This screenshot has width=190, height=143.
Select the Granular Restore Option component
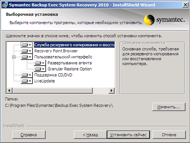click(x=70, y=69)
